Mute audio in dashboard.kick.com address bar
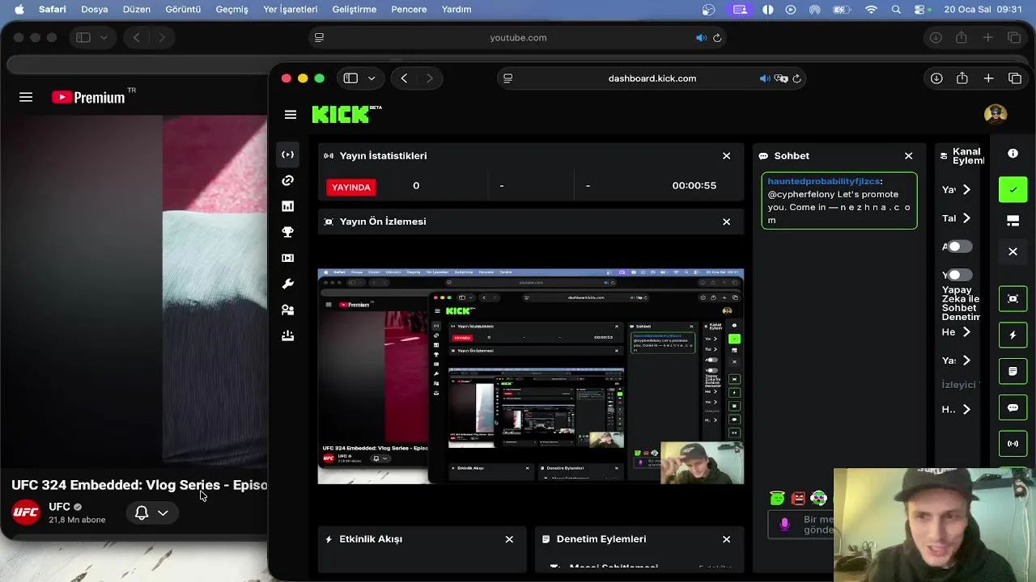Screen dimensions: 1036x582 (x=764, y=78)
